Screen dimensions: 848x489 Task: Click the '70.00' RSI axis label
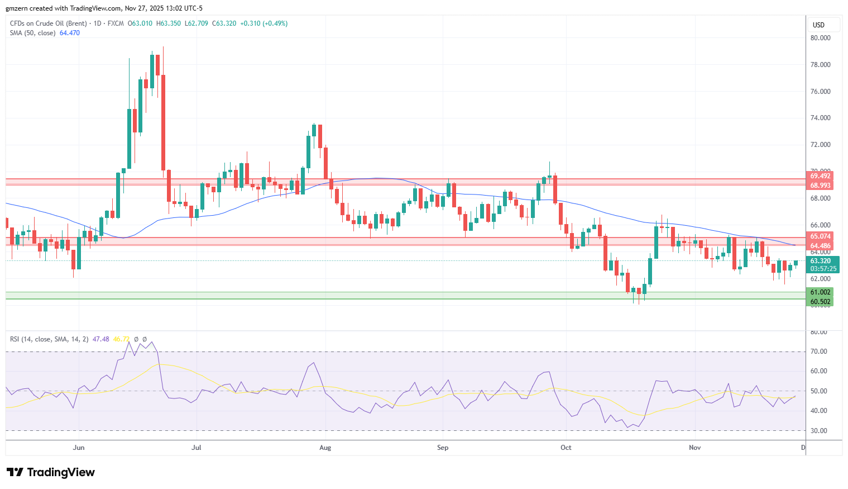point(819,352)
